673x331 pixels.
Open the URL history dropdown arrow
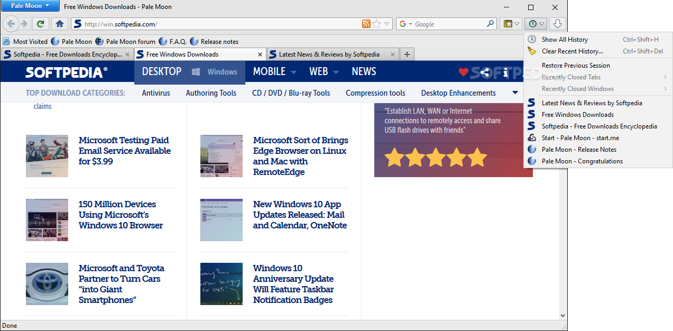(387, 24)
